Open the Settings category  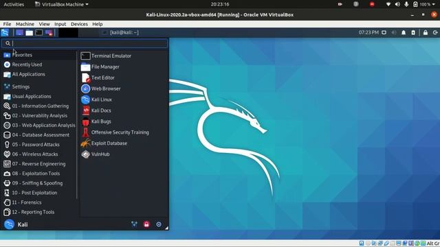pyautogui.click(x=38, y=87)
